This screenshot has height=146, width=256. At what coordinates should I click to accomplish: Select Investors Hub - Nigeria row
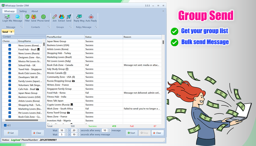(104, 120)
